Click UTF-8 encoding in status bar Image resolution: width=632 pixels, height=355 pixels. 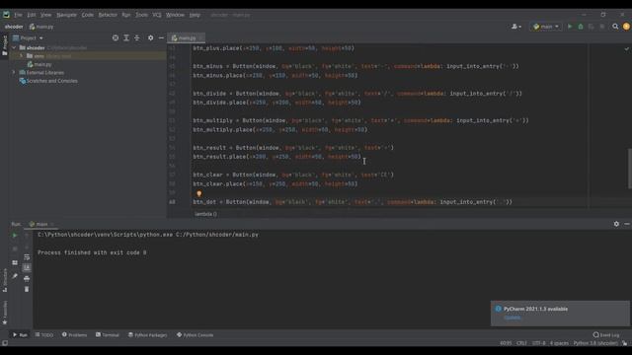coord(538,343)
